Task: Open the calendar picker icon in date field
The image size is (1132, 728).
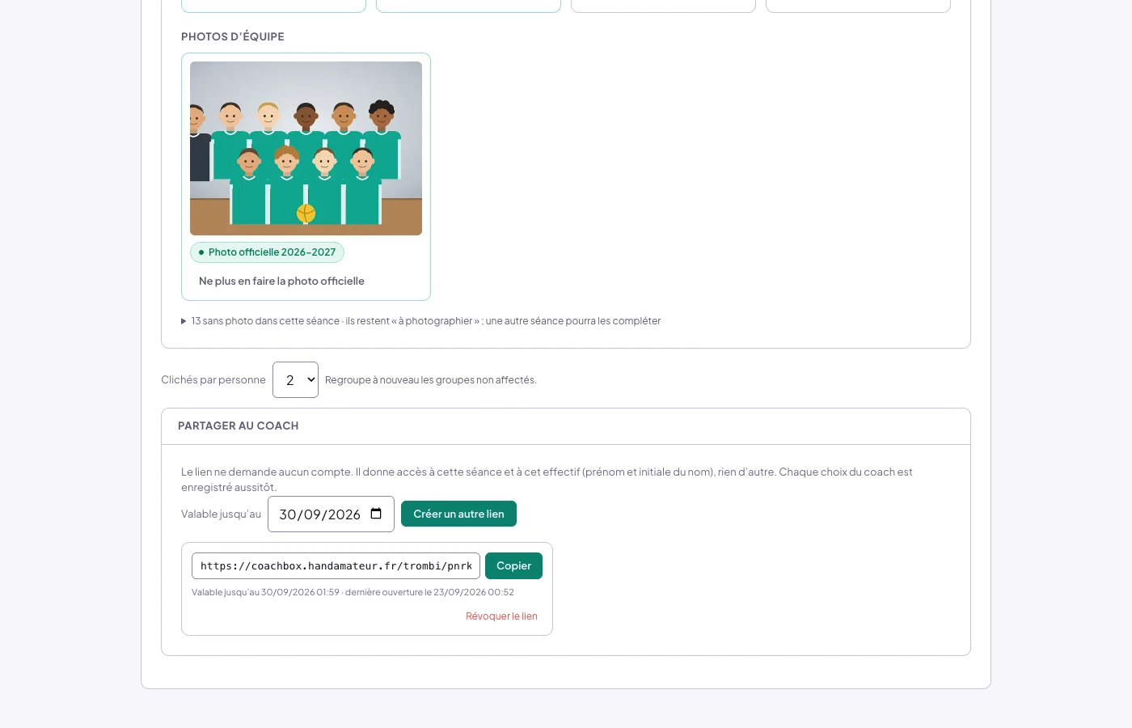Action: [376, 514]
